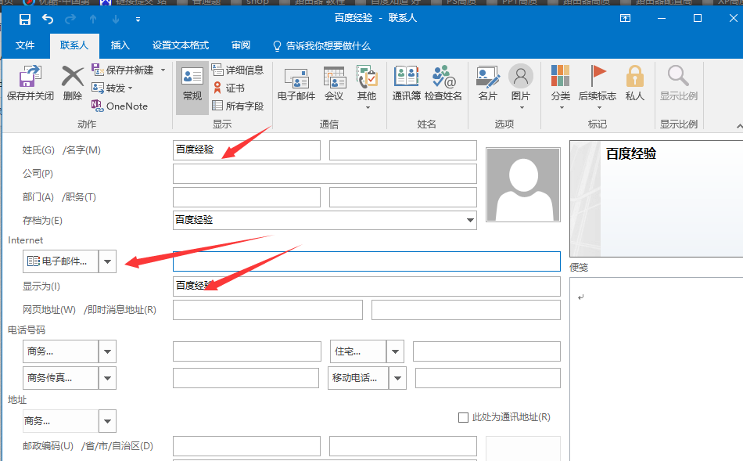Open the 通讯簿 address book

[x=406, y=85]
